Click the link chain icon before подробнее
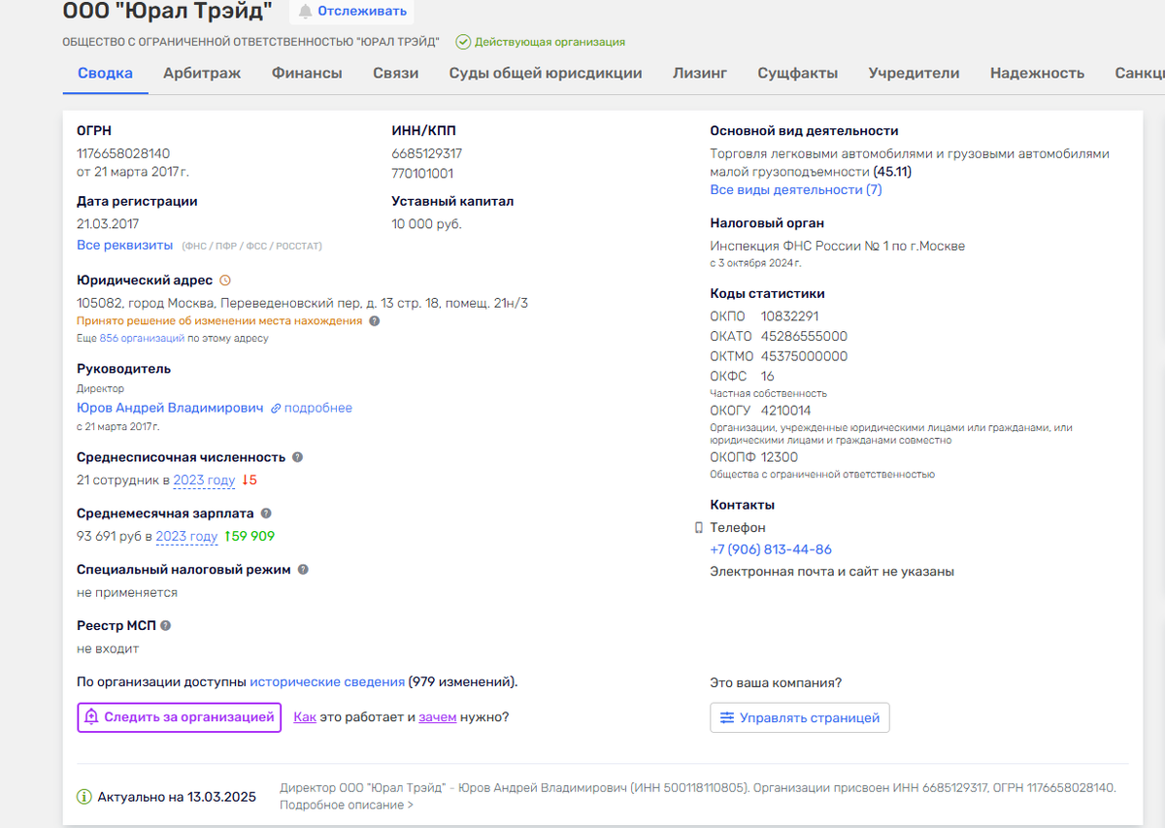The height and width of the screenshot is (828, 1165). [x=276, y=409]
